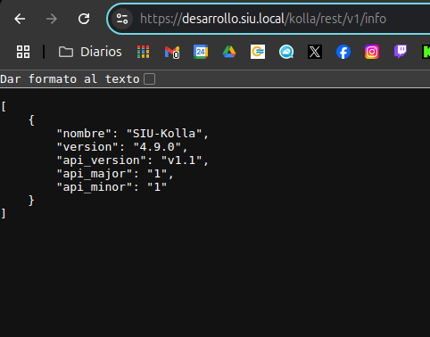Open the X (Twitter) bookmark

click(x=315, y=52)
